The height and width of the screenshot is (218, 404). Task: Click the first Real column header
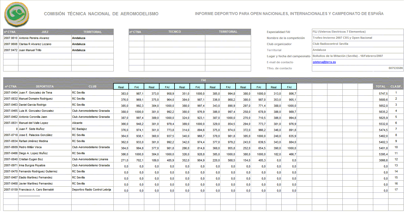121,87
